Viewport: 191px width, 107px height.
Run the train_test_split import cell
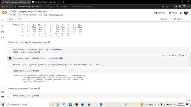point(10,58)
